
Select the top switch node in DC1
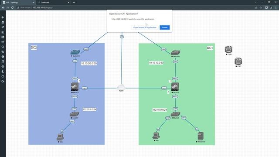pos(175,52)
